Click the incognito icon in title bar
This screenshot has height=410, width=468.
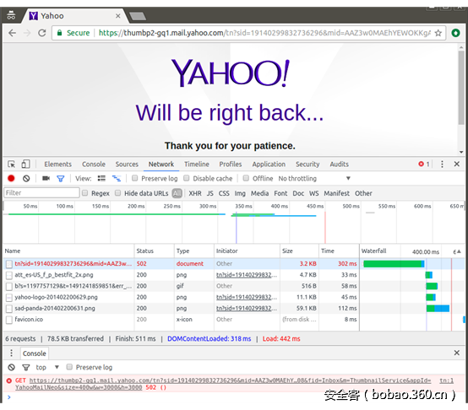[x=11, y=15]
